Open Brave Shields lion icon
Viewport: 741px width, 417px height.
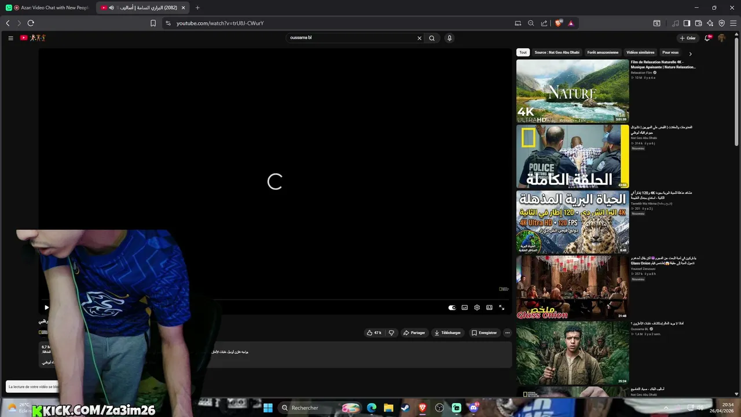pyautogui.click(x=559, y=23)
